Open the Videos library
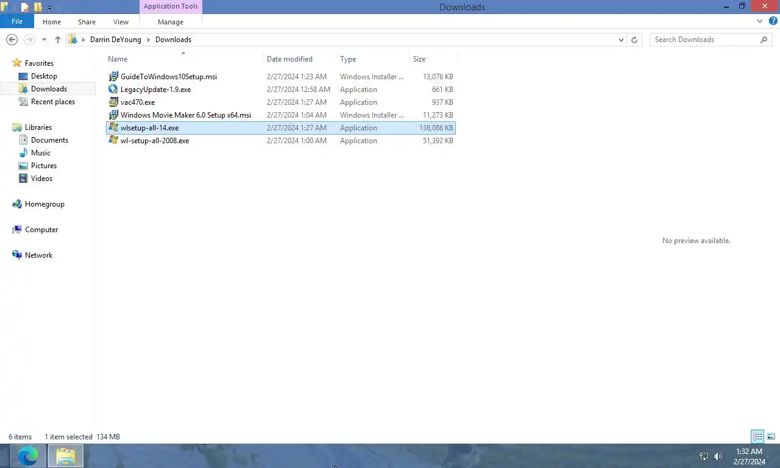The image size is (780, 468). 41,179
